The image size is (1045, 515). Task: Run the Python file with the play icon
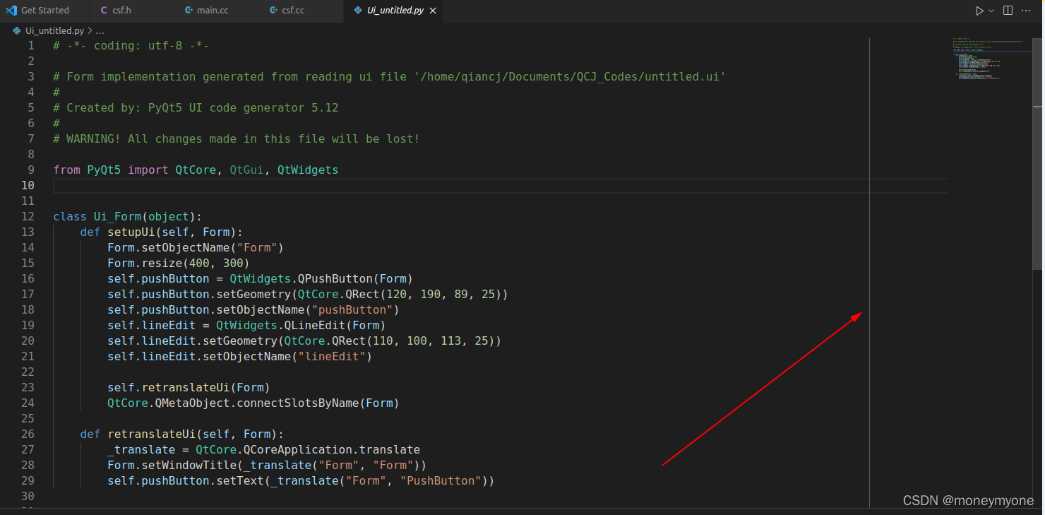979,11
